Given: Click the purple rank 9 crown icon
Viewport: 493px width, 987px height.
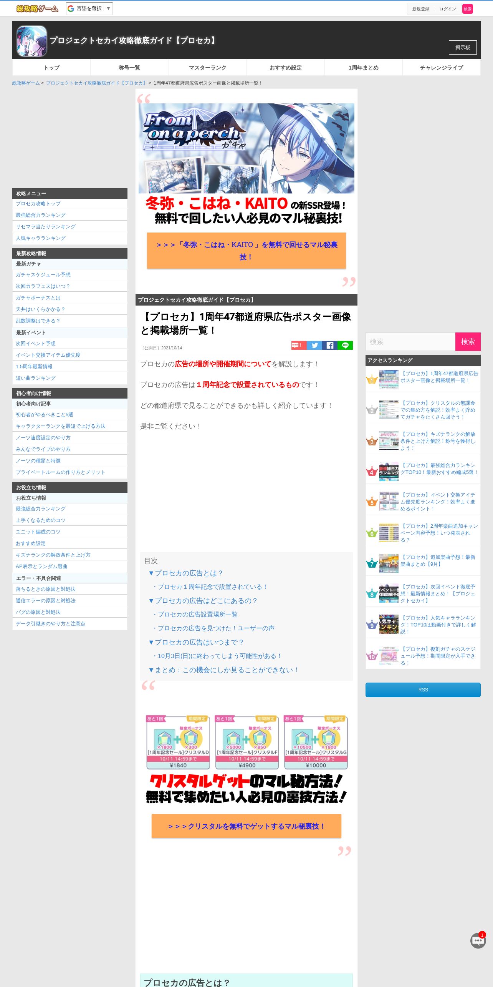Looking at the screenshot, I should [x=372, y=625].
